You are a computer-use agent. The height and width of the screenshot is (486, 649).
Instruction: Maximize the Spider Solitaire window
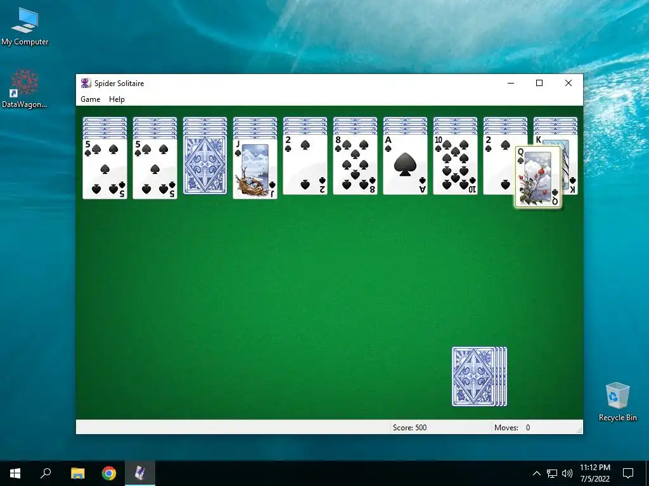(x=539, y=83)
